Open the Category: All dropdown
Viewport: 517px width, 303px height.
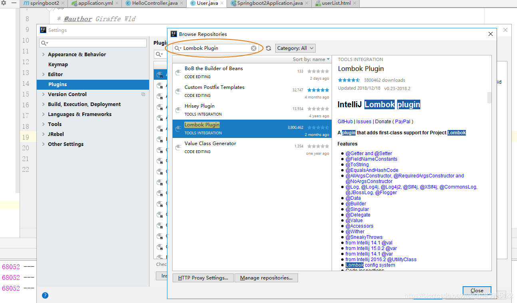pos(295,48)
